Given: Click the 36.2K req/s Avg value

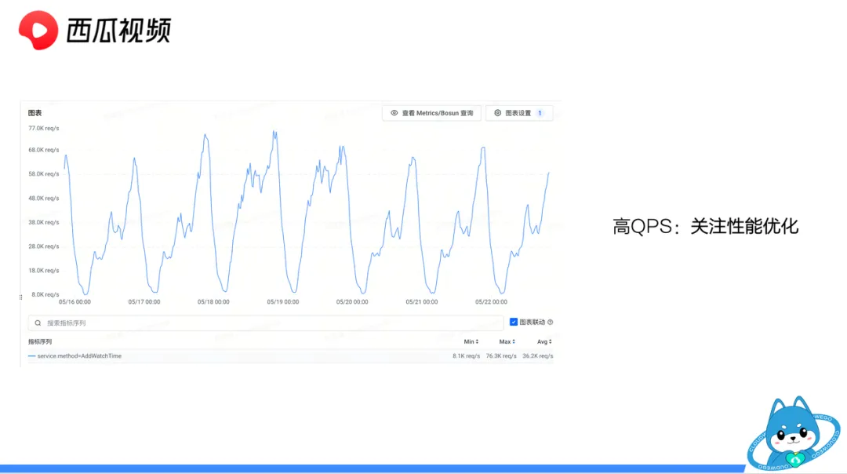Looking at the screenshot, I should tap(538, 356).
